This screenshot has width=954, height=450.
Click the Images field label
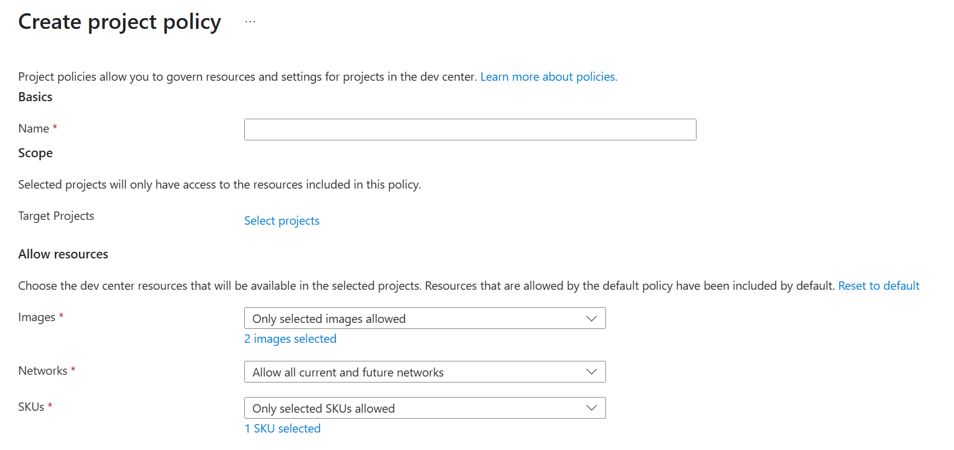(x=37, y=317)
